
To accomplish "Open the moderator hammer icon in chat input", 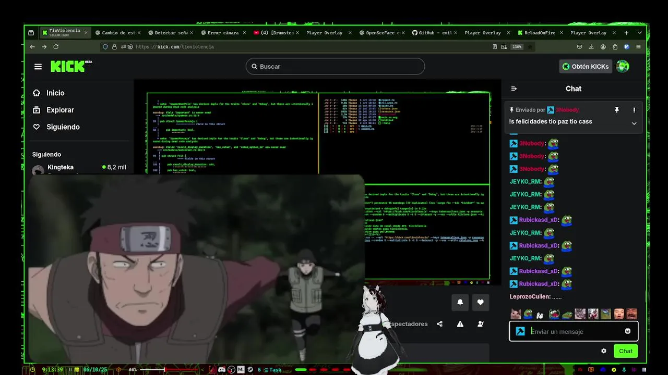I will (x=520, y=331).
